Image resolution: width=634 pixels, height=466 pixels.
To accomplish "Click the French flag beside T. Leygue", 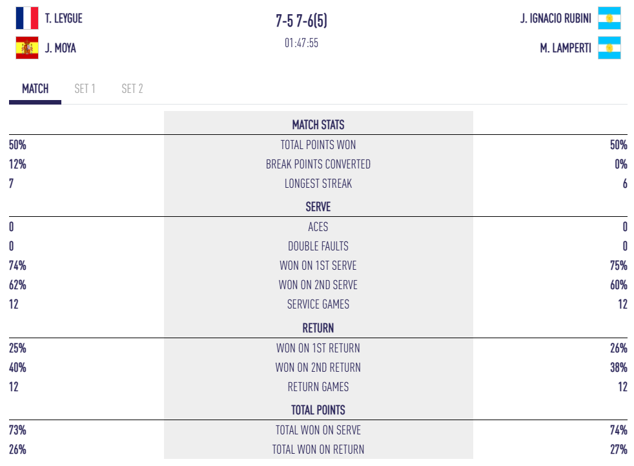I will (x=27, y=18).
